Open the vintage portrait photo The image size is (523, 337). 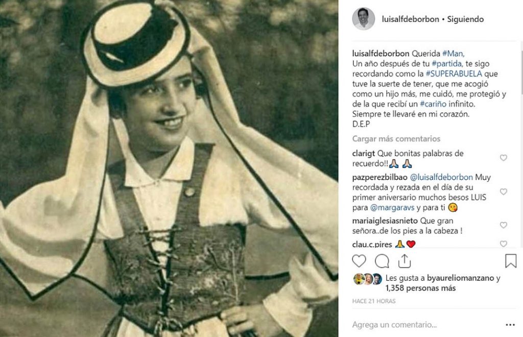[x=169, y=168]
